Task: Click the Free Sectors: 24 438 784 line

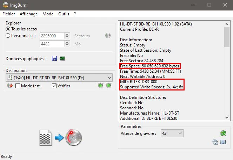Action: pyautogui.click(x=142, y=61)
